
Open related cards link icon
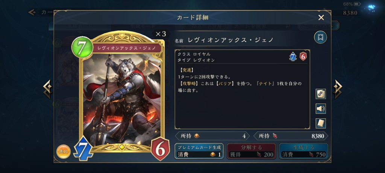[321, 94]
